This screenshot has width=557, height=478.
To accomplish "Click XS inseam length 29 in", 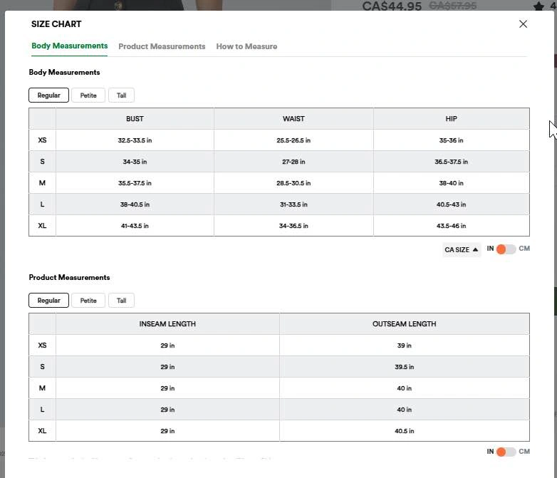I will point(167,345).
